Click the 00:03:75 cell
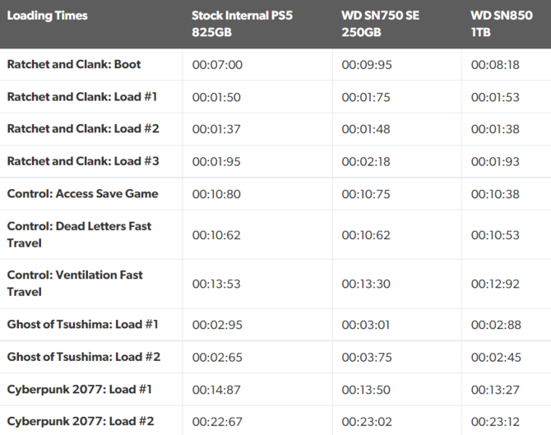The width and height of the screenshot is (551, 435). pyautogui.click(x=367, y=358)
